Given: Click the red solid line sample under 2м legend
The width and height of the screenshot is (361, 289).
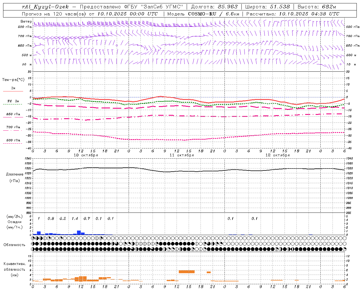Looking at the screenshot, I should [x=13, y=91].
